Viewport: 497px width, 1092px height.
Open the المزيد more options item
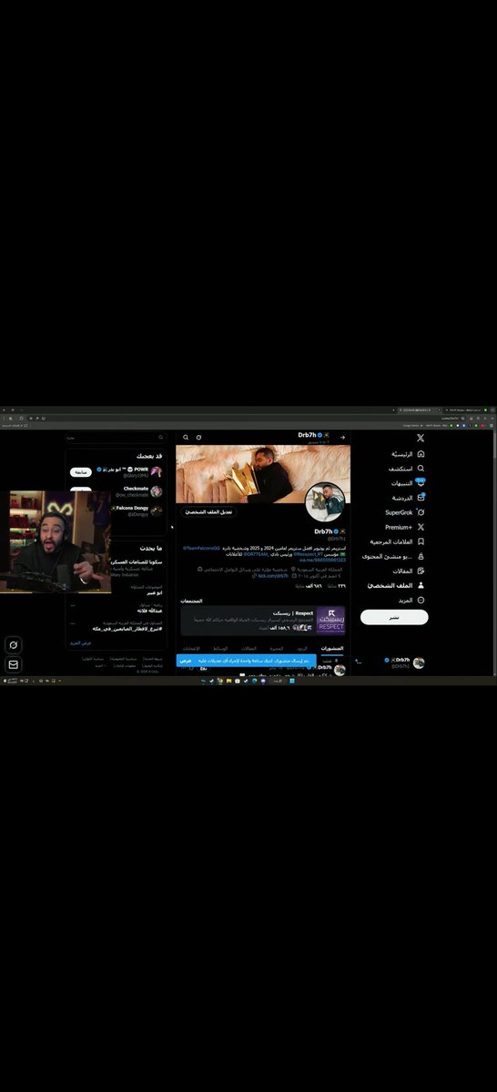(411, 600)
